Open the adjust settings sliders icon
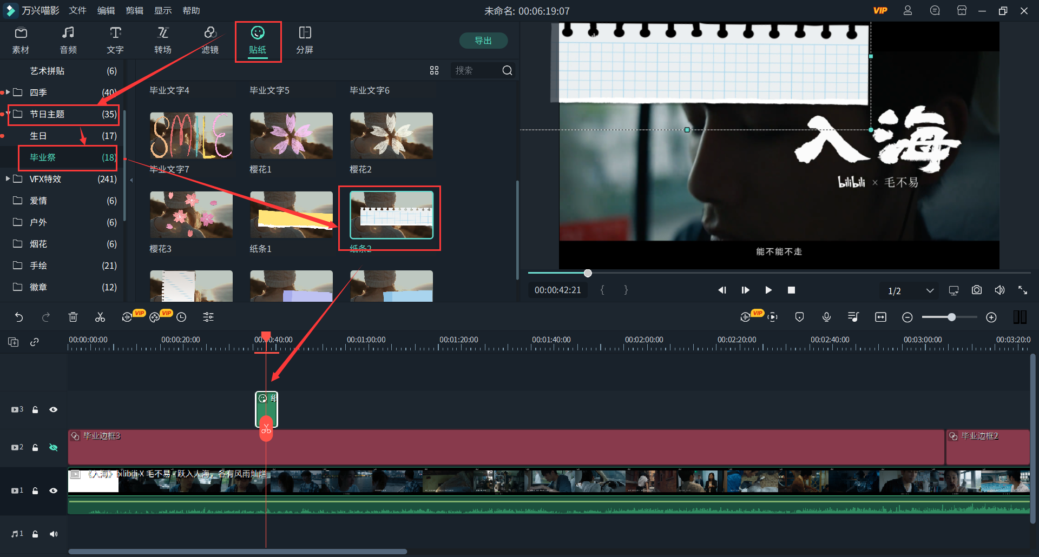Image resolution: width=1039 pixels, height=557 pixels. (208, 317)
